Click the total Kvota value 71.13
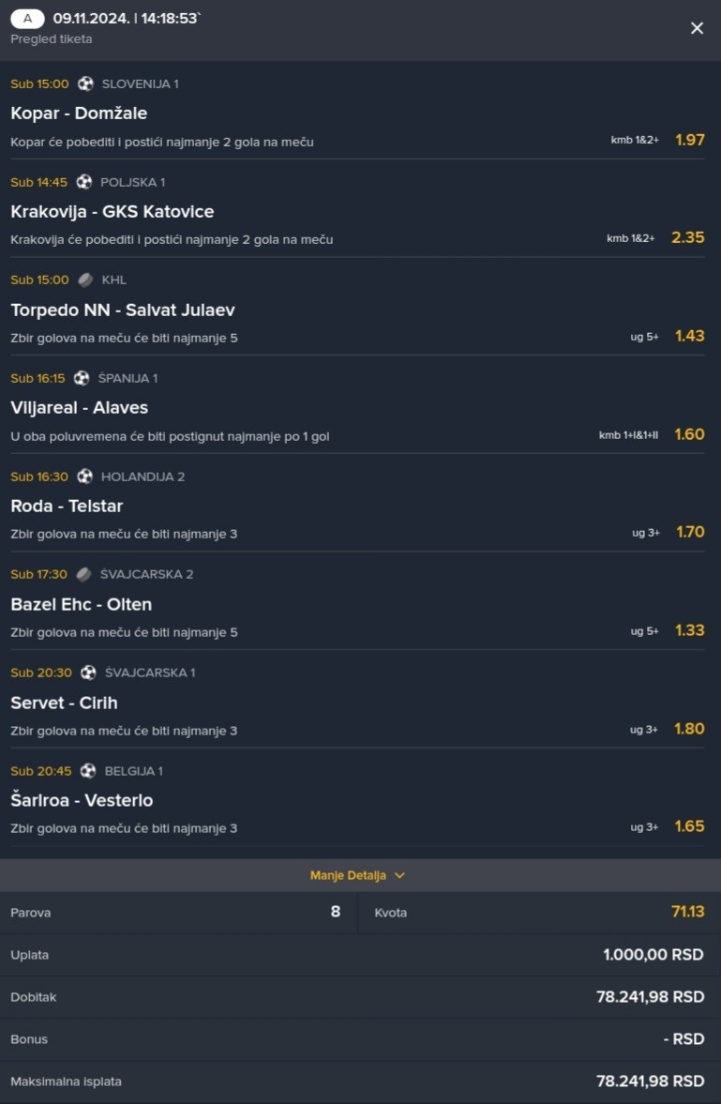Image resolution: width=721 pixels, height=1104 pixels. pos(687,912)
